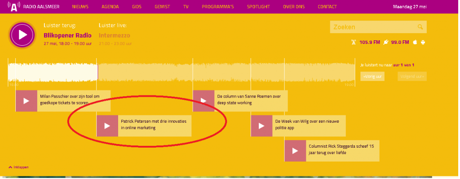This screenshot has height=179, width=460.
Task: Collapse the player with Inklappen
Action: click(18, 167)
